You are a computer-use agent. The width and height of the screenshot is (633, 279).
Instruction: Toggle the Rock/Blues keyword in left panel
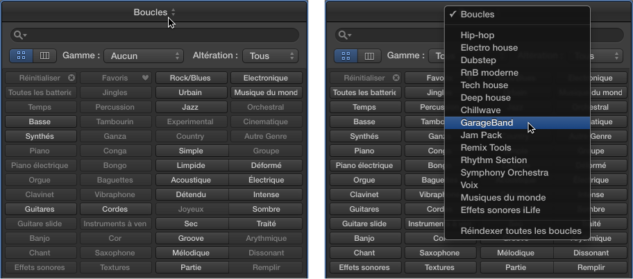(190, 78)
